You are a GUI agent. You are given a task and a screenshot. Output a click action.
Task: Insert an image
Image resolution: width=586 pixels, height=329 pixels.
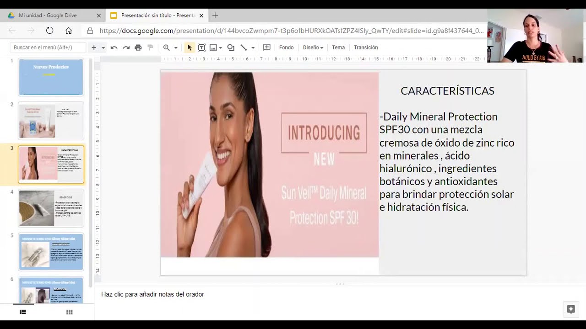pyautogui.click(x=213, y=48)
